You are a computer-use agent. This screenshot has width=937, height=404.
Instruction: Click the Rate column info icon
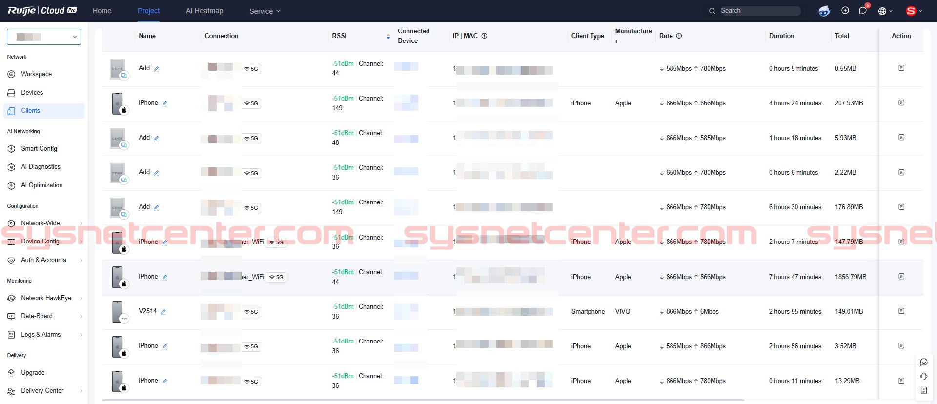[x=679, y=36]
